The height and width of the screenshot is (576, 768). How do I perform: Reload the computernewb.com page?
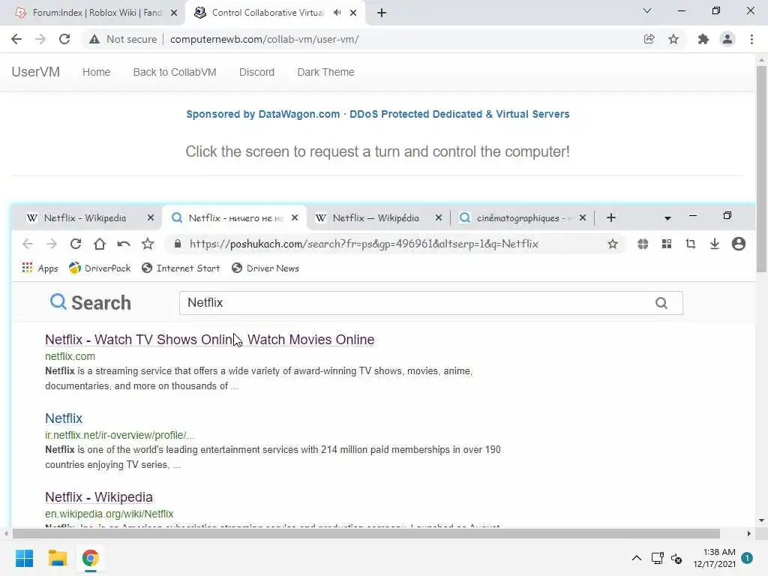tap(64, 39)
